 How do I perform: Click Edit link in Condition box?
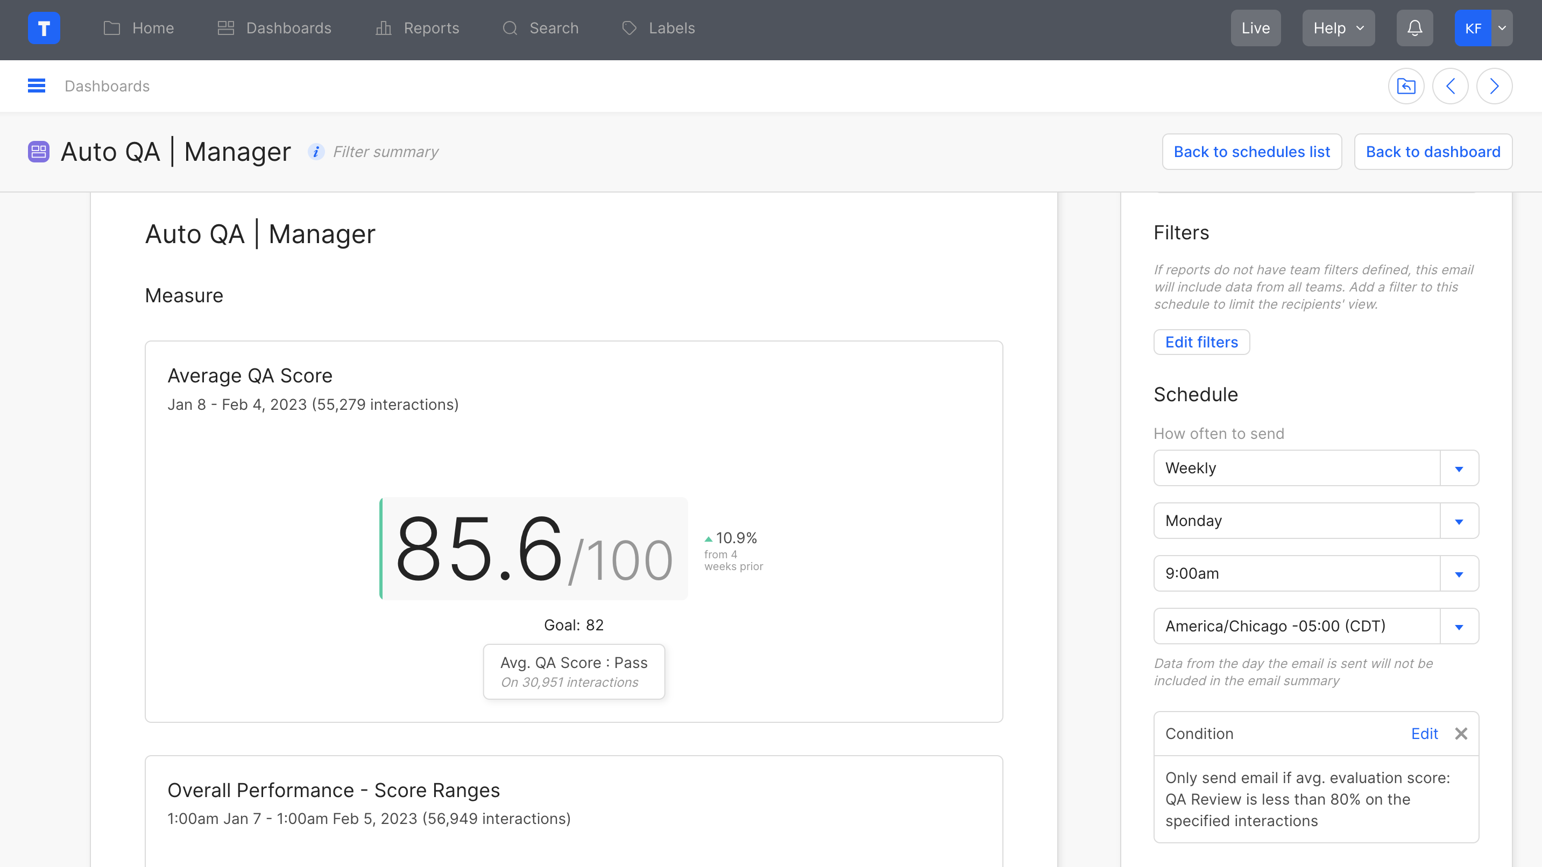pyautogui.click(x=1424, y=734)
